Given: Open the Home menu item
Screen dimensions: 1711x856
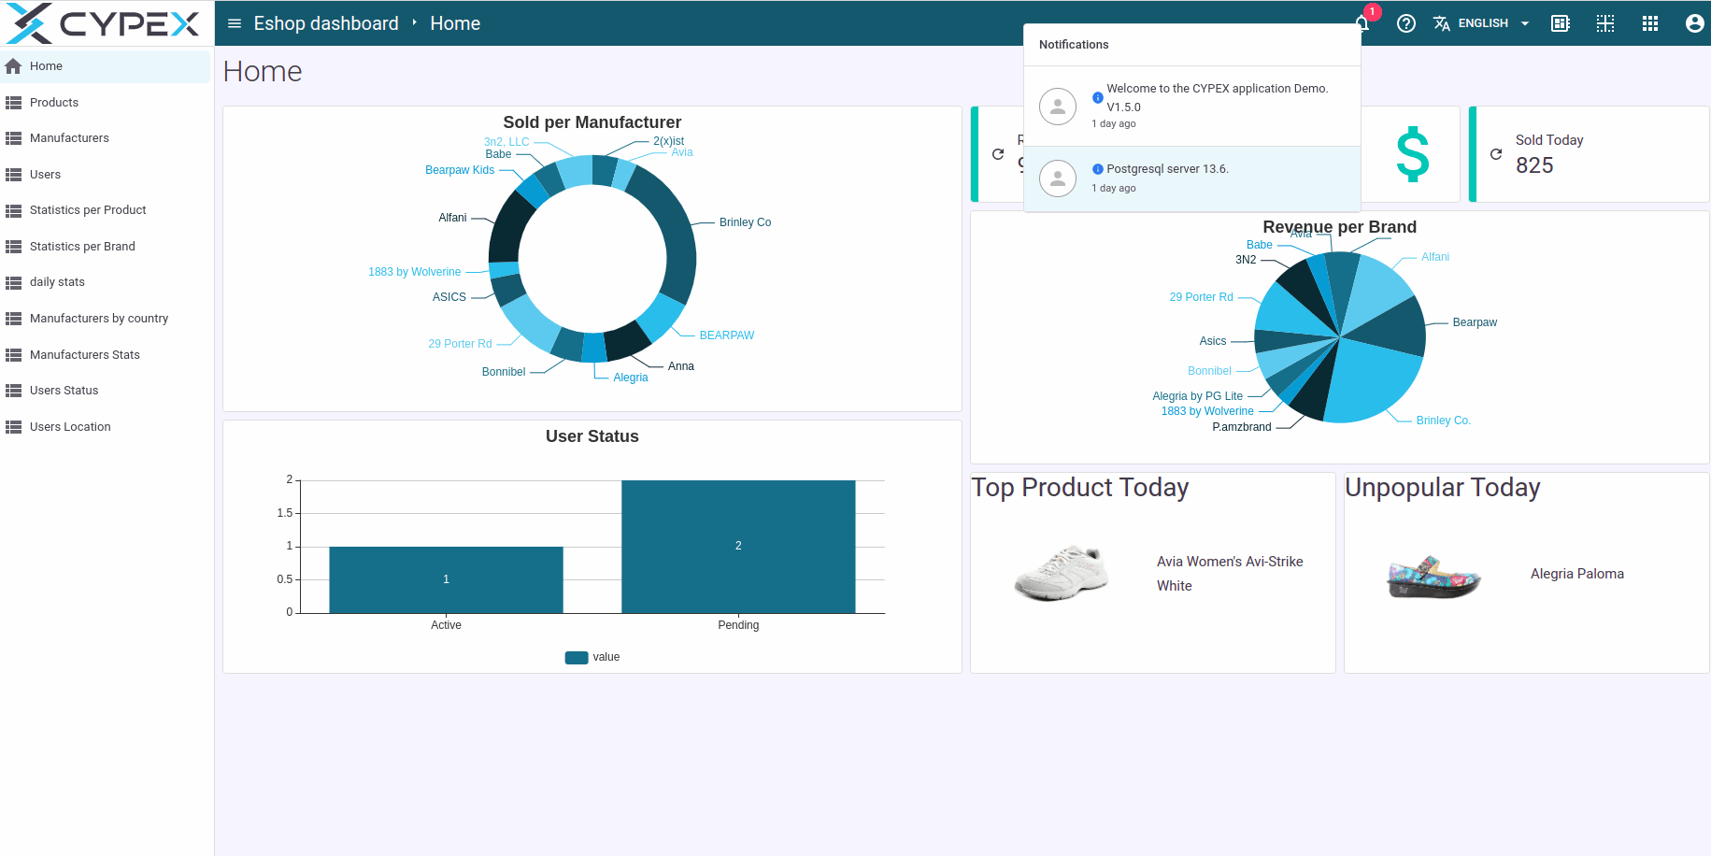Looking at the screenshot, I should [106, 66].
